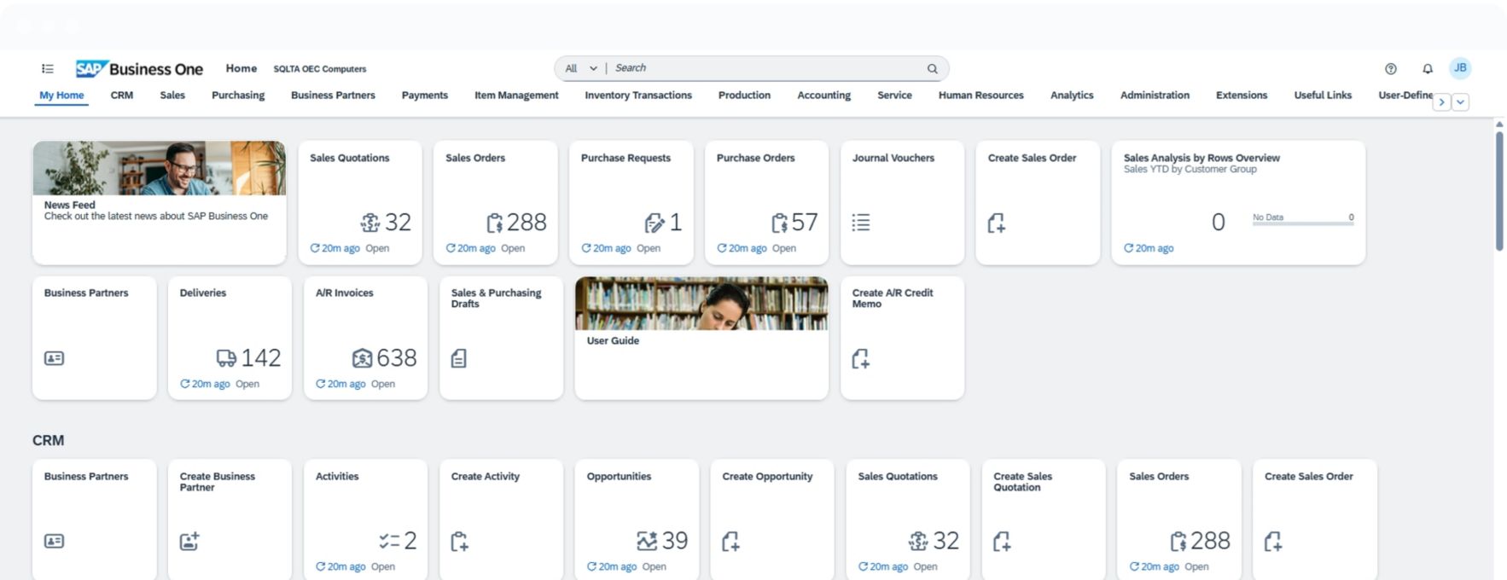Open the hamburger navigation menu icon

(48, 69)
